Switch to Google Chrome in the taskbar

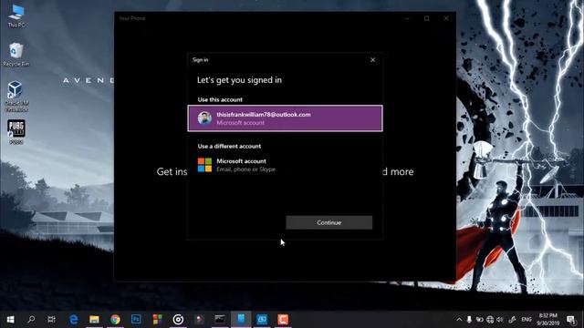115,320
